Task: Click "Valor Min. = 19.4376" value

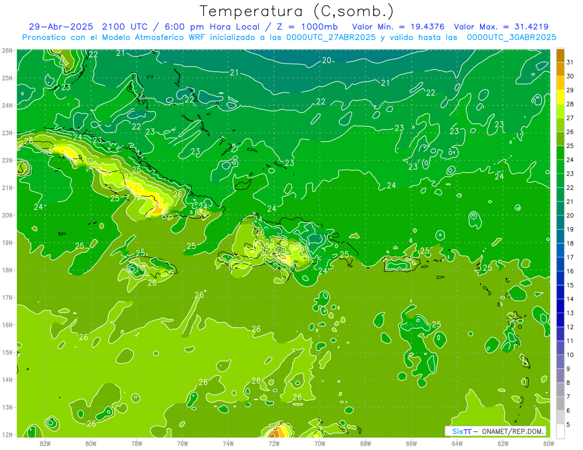Action: pyautogui.click(x=399, y=27)
